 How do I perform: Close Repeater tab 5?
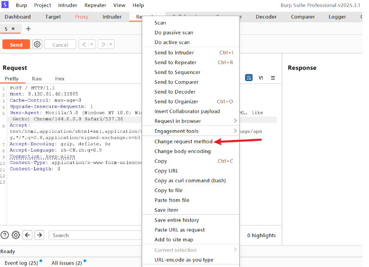coord(13,29)
